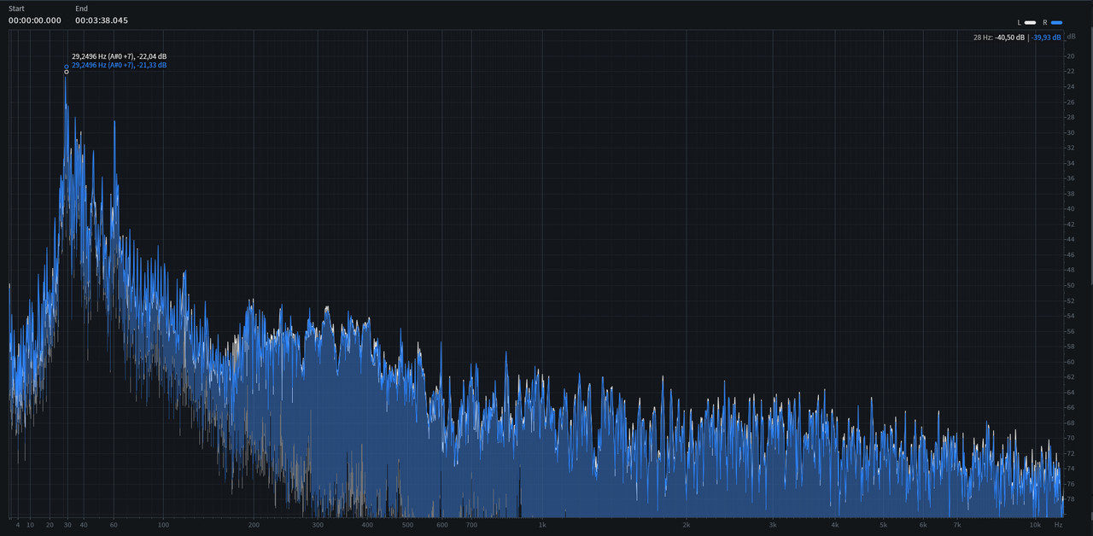Click the -50 level axis label
This screenshot has width=1093, height=536.
pos(1070,285)
